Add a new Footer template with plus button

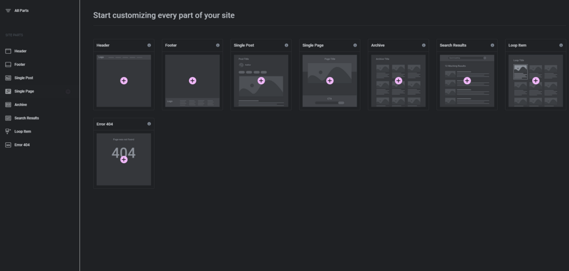192,81
